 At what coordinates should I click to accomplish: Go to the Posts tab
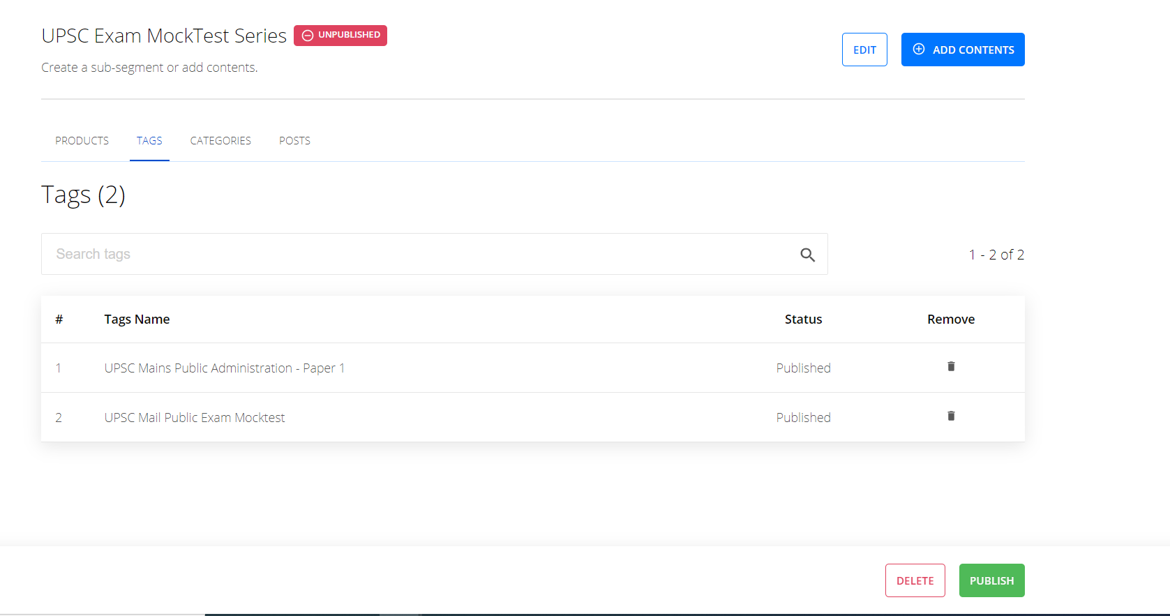pyautogui.click(x=294, y=140)
